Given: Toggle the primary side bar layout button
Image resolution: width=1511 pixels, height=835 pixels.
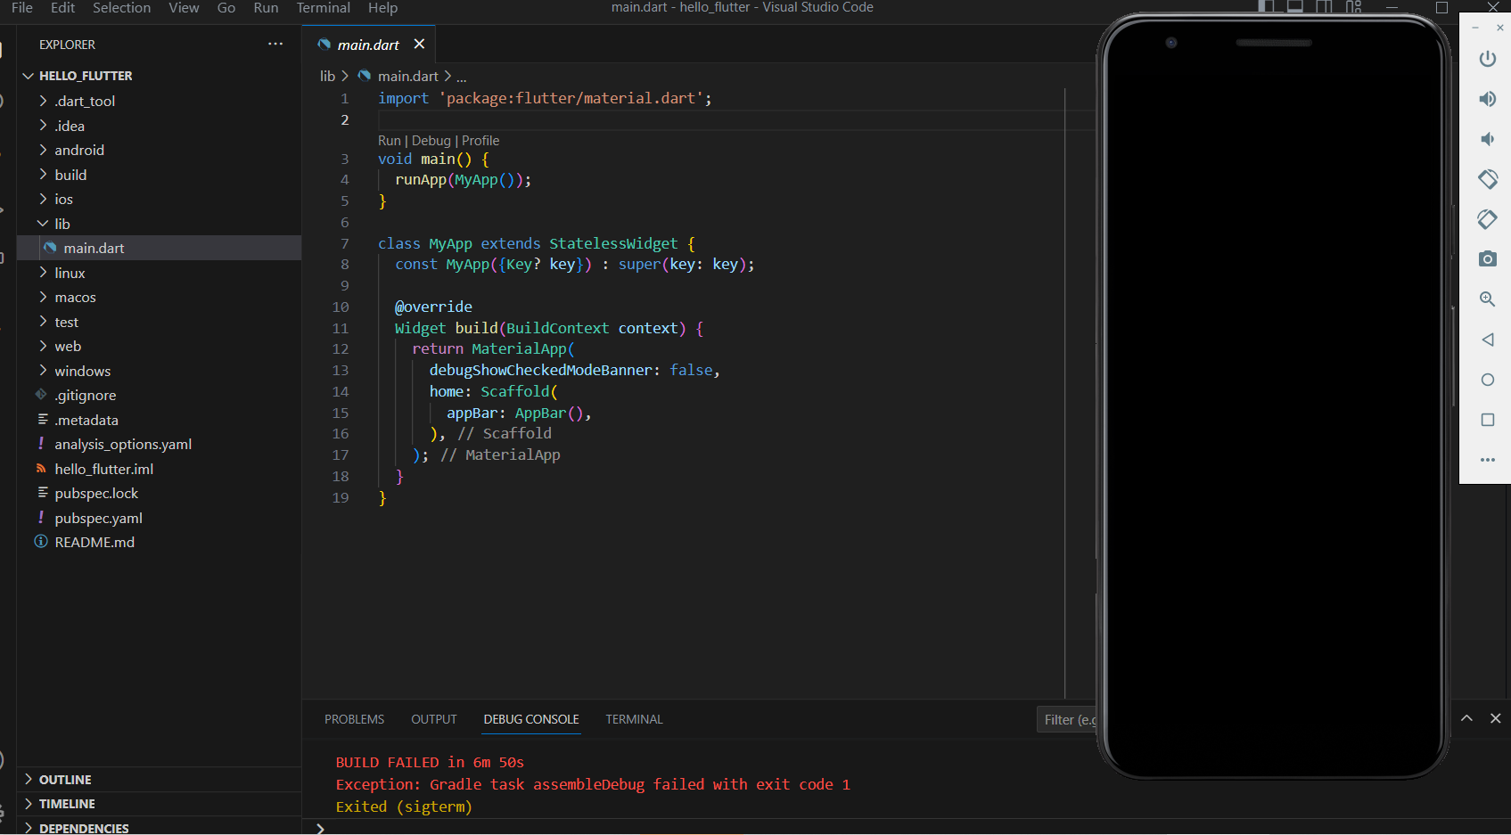Looking at the screenshot, I should click(1266, 7).
